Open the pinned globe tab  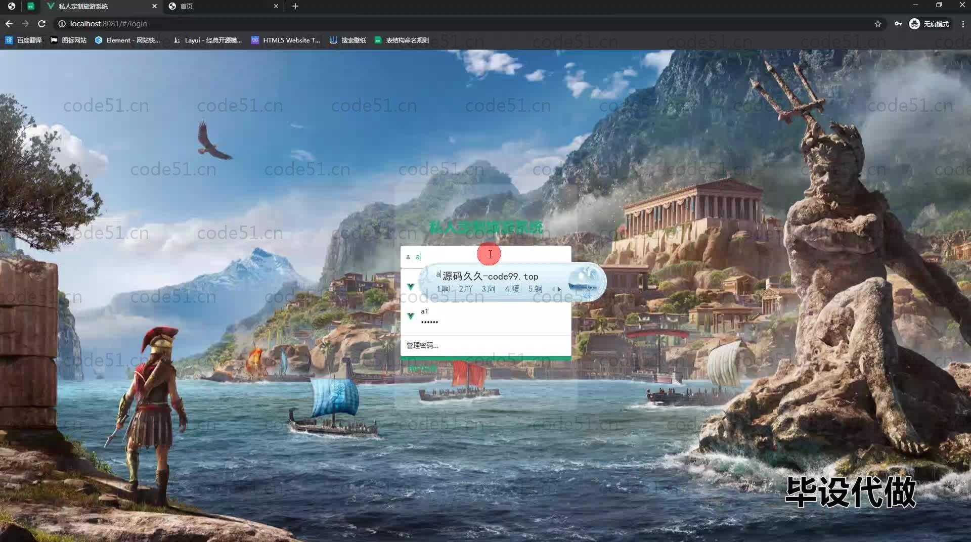11,6
